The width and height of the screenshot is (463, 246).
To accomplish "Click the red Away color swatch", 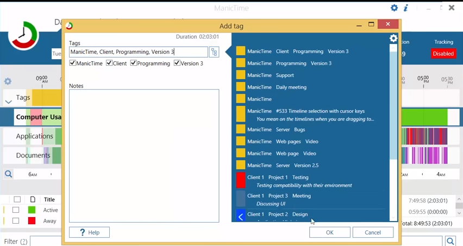I will (x=32, y=220).
